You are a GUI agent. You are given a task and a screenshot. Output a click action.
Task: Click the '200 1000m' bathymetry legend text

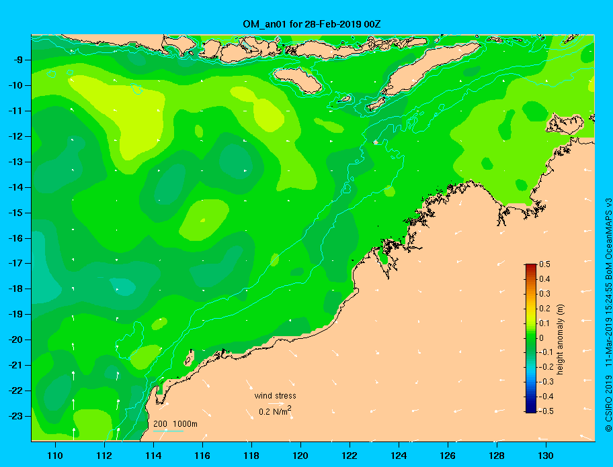tap(175, 424)
